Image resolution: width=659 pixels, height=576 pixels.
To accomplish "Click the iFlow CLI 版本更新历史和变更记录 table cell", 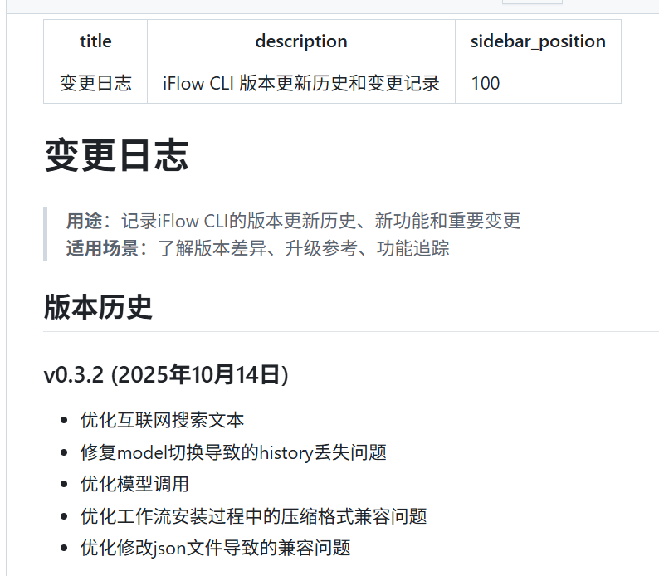I will coord(300,83).
